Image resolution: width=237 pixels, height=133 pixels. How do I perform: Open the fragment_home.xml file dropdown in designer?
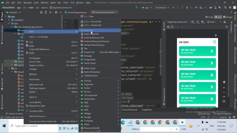point(178,22)
